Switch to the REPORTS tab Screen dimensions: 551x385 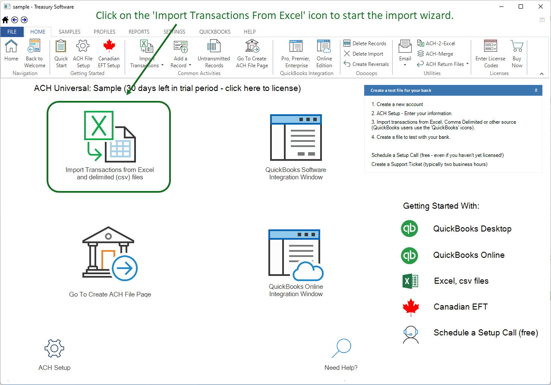pyautogui.click(x=139, y=32)
